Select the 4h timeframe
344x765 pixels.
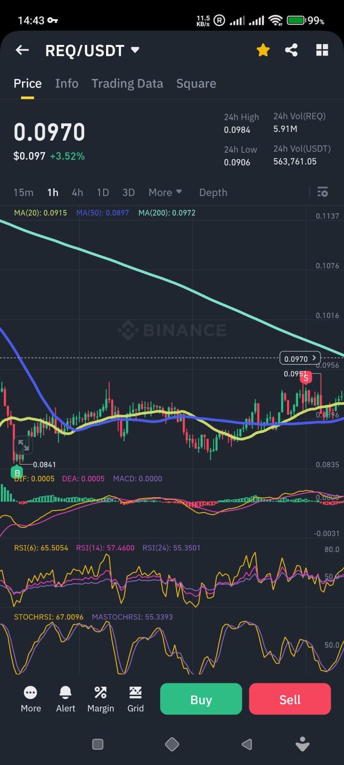(x=77, y=192)
